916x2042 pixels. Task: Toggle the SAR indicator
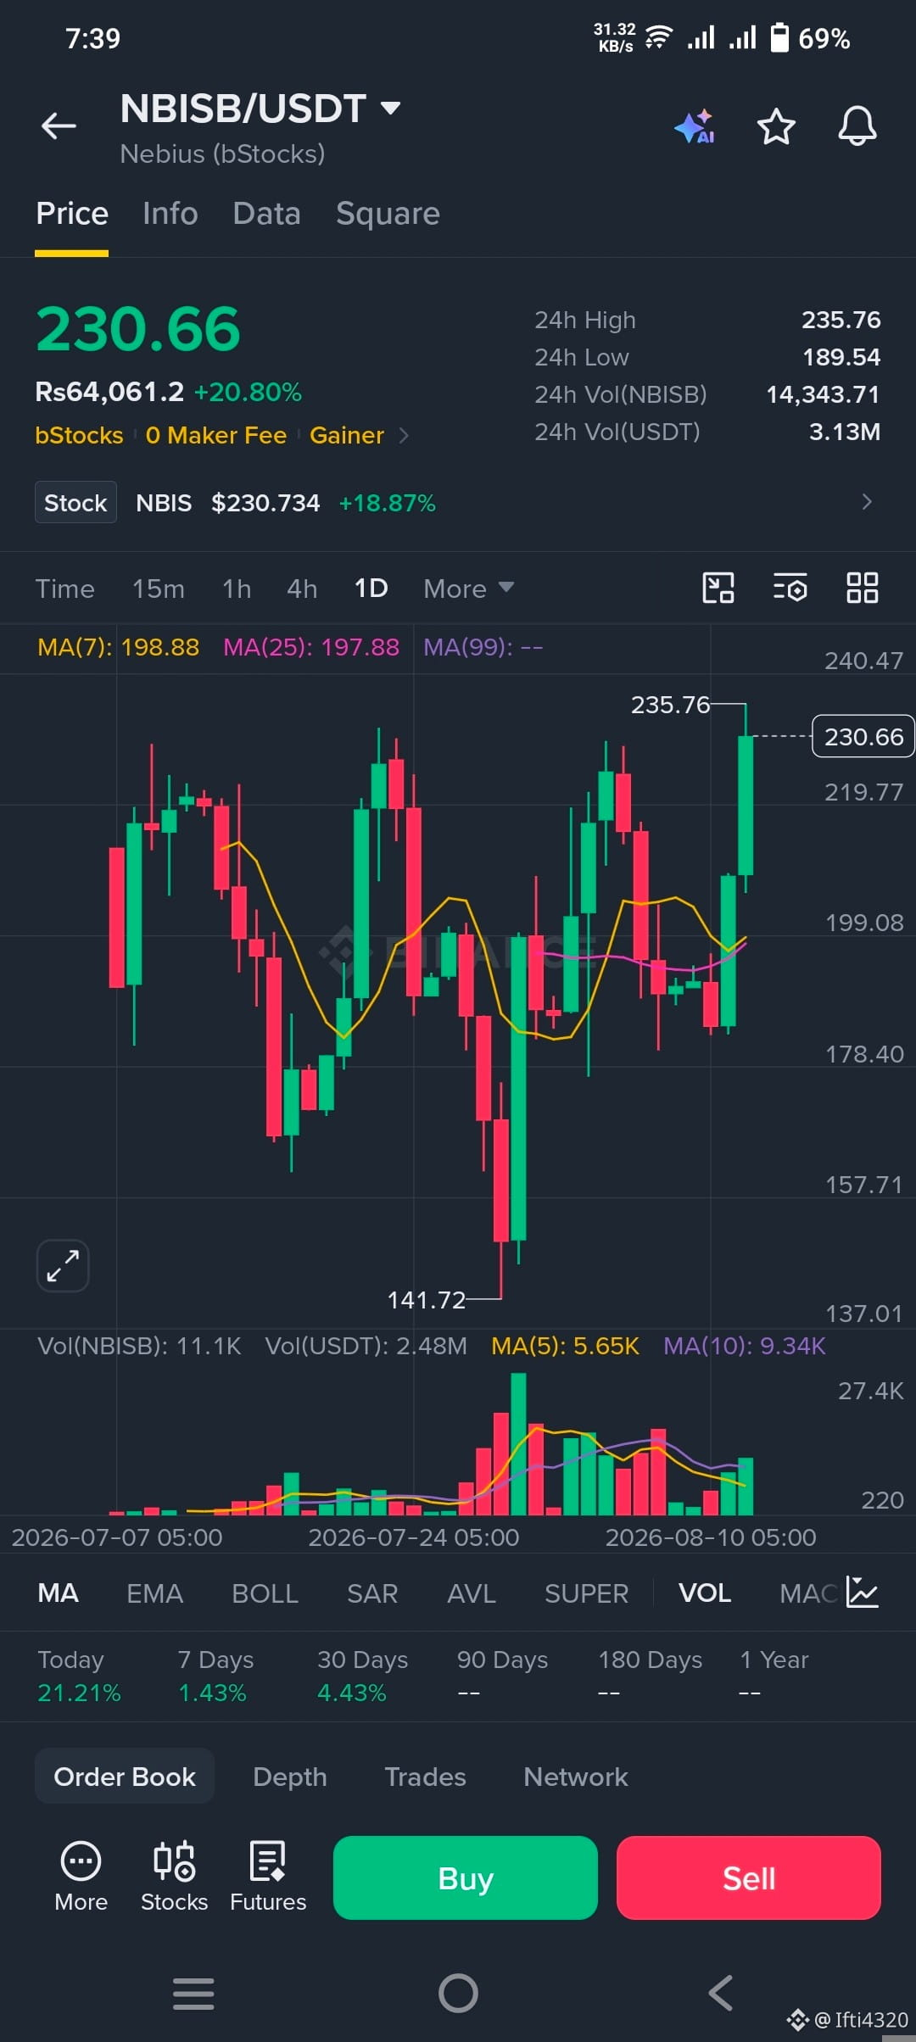372,1593
